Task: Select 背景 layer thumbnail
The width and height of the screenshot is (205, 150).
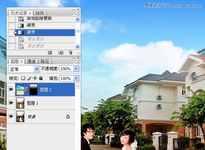Action: pyautogui.click(x=20, y=116)
